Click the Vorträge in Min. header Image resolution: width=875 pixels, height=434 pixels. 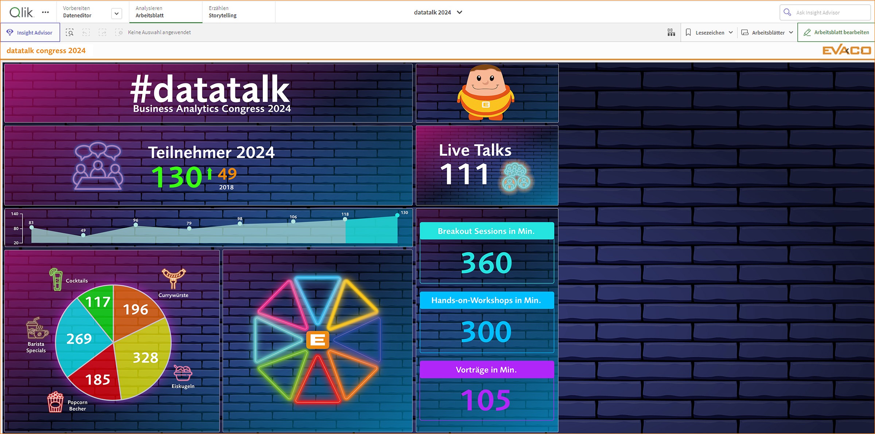click(x=487, y=370)
